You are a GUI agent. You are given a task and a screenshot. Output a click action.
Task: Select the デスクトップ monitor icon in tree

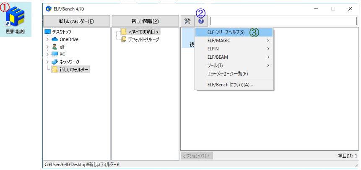(x=47, y=32)
